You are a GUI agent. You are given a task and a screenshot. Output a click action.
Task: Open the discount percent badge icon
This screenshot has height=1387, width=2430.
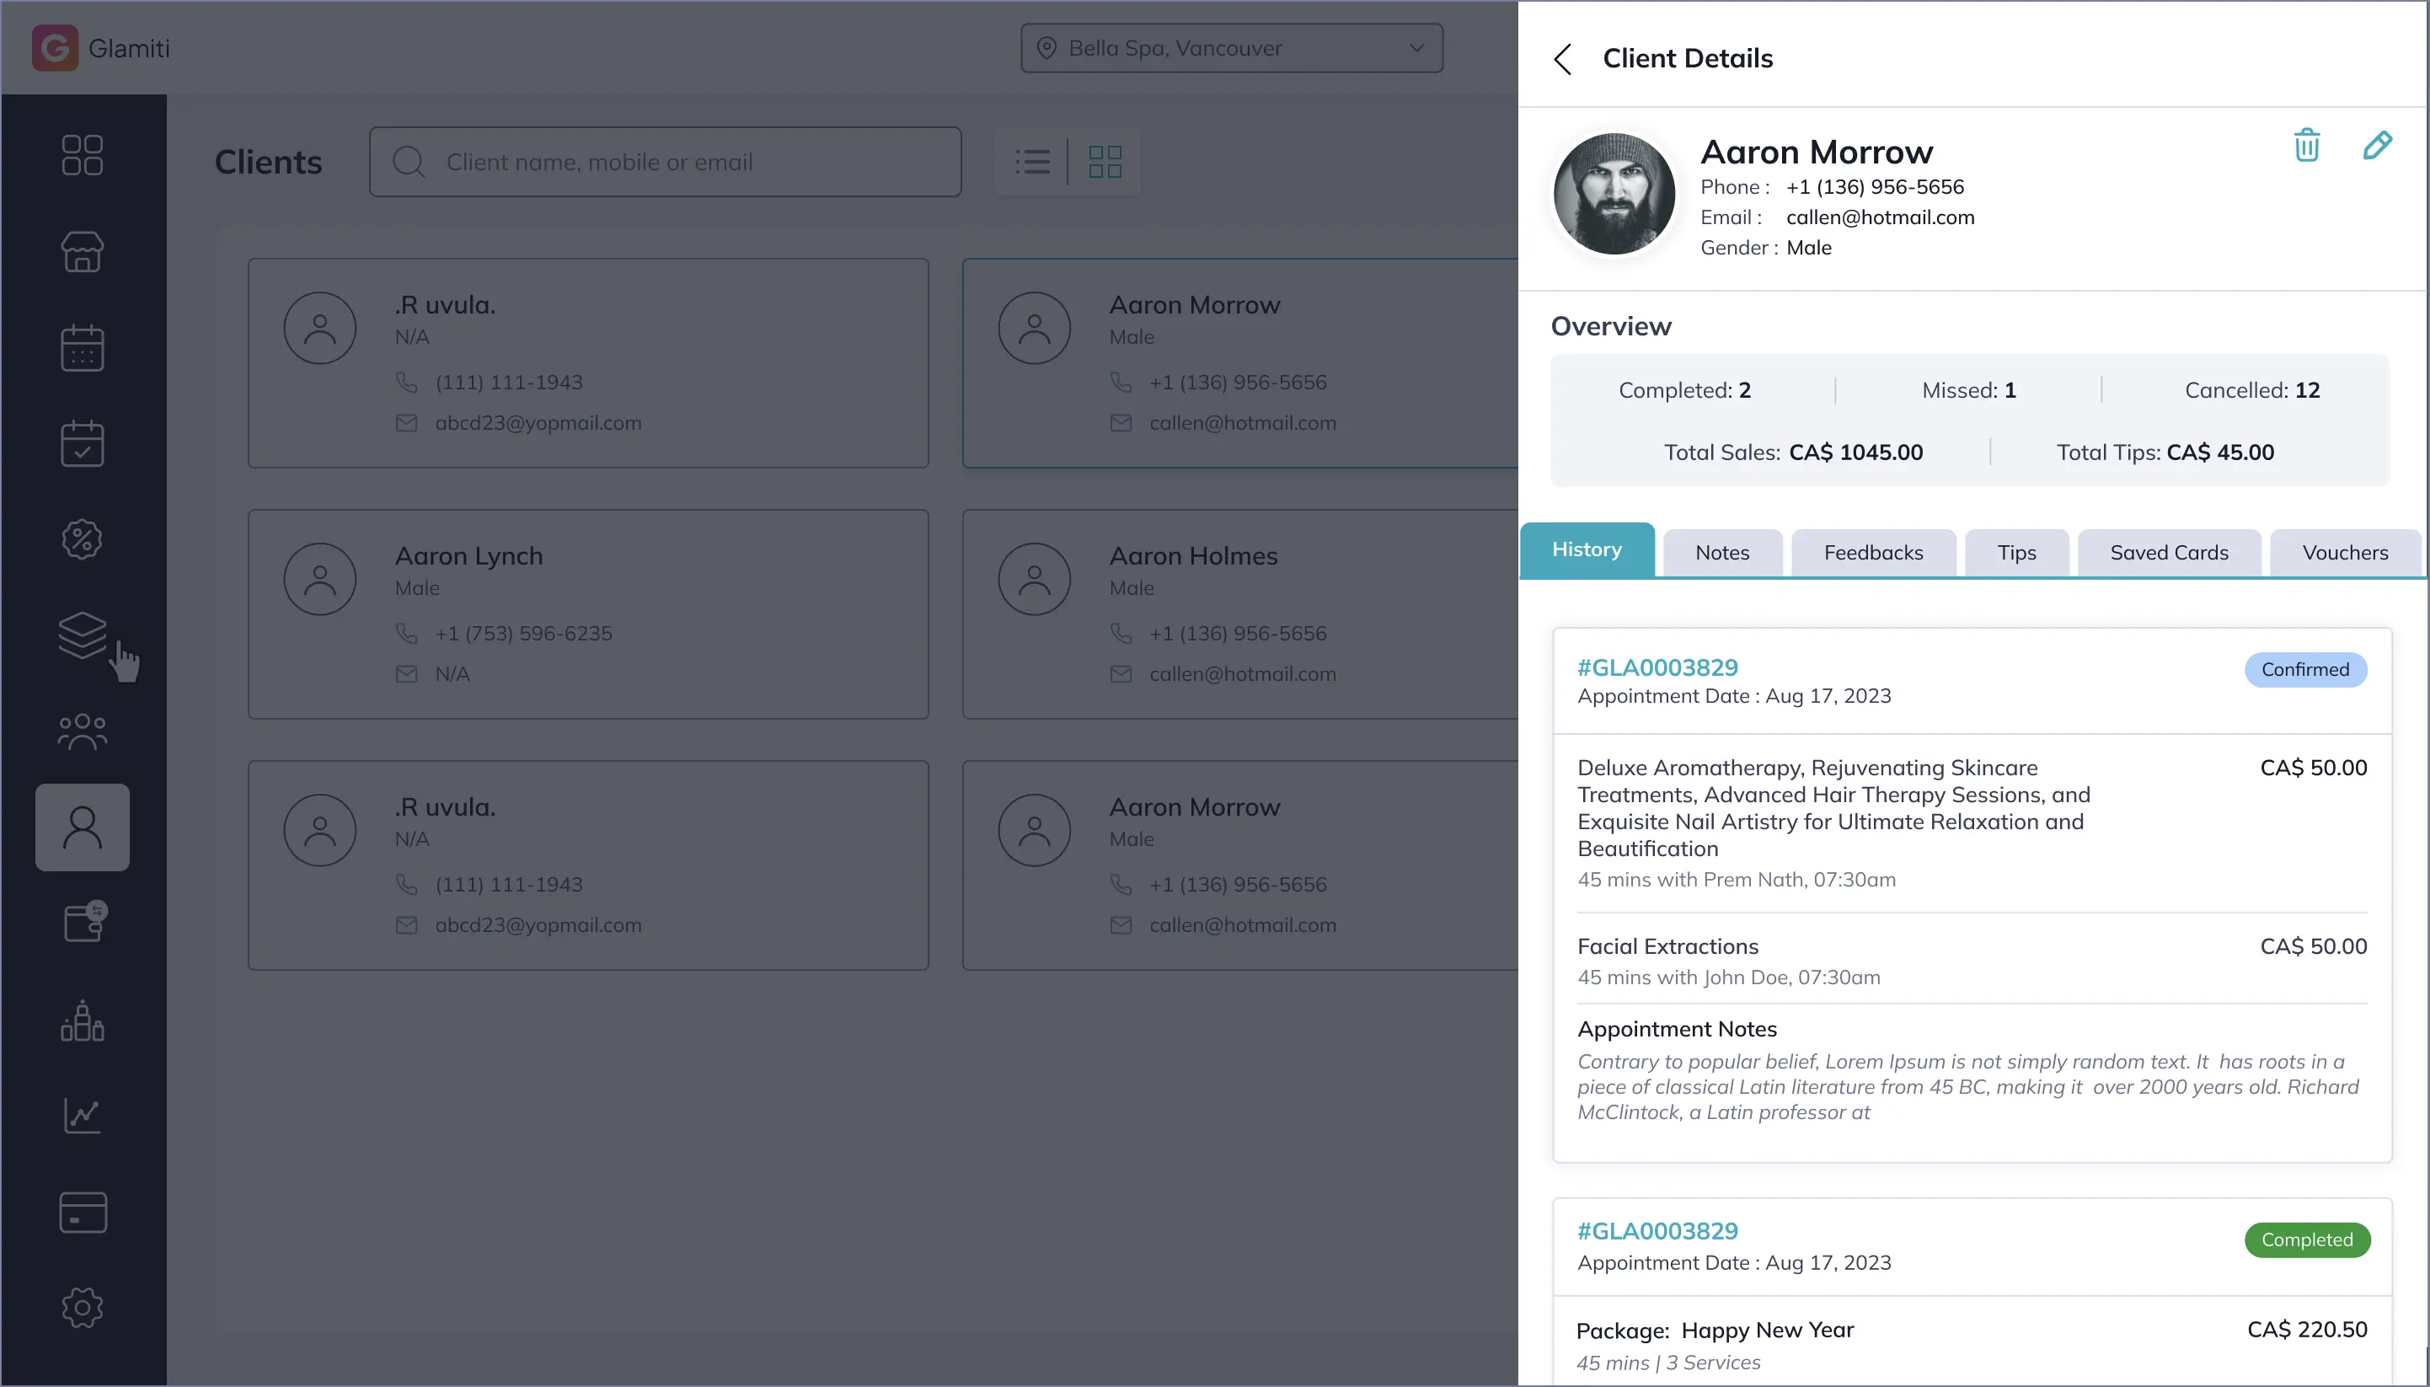(x=82, y=539)
